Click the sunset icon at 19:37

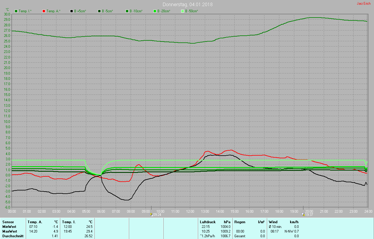(x=303, y=214)
